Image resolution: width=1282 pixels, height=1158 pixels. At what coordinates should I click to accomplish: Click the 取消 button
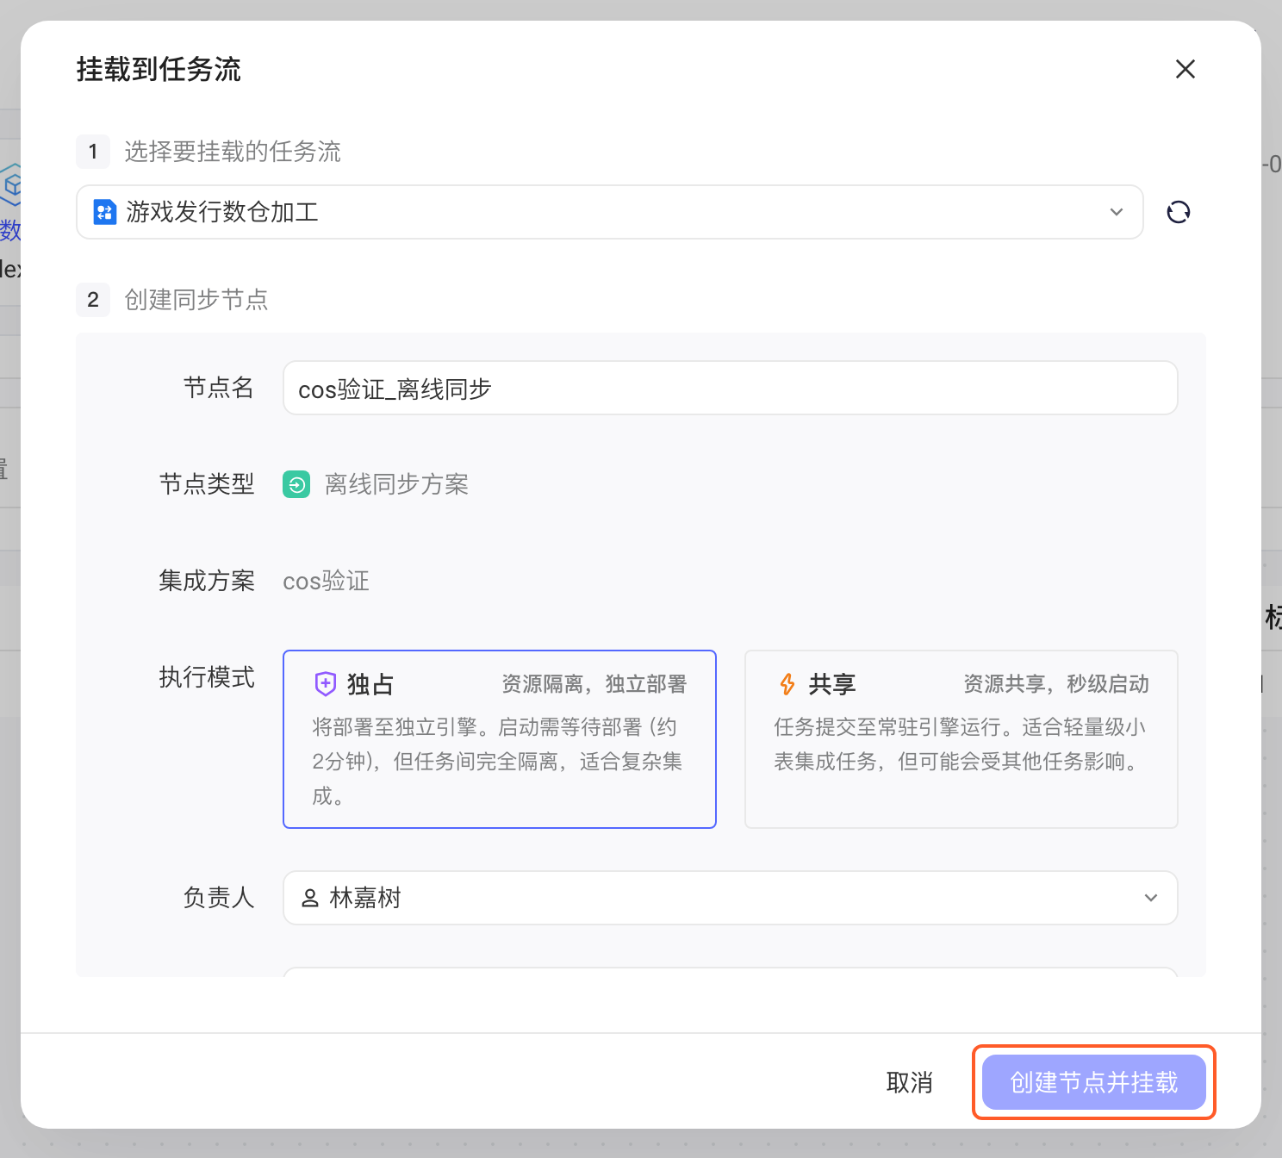point(910,1082)
